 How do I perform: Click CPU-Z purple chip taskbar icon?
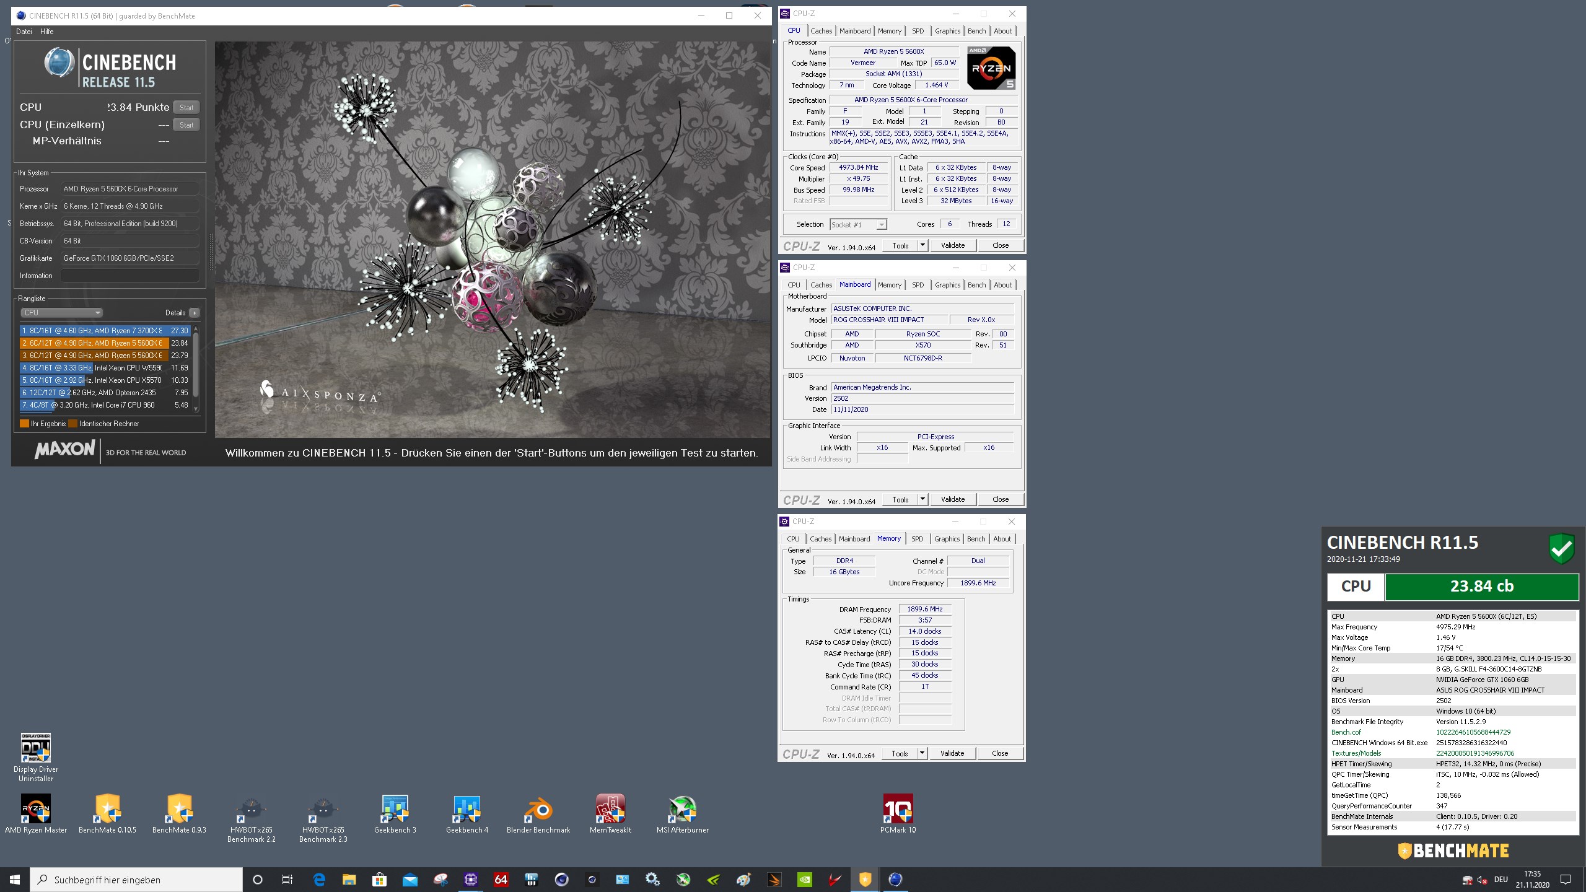coord(471,880)
